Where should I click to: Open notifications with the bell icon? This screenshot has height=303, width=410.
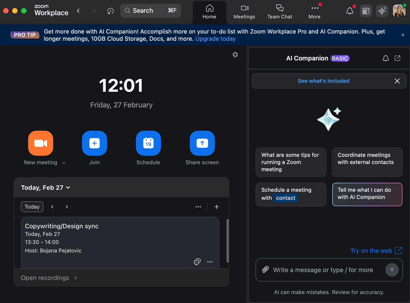pyautogui.click(x=350, y=11)
